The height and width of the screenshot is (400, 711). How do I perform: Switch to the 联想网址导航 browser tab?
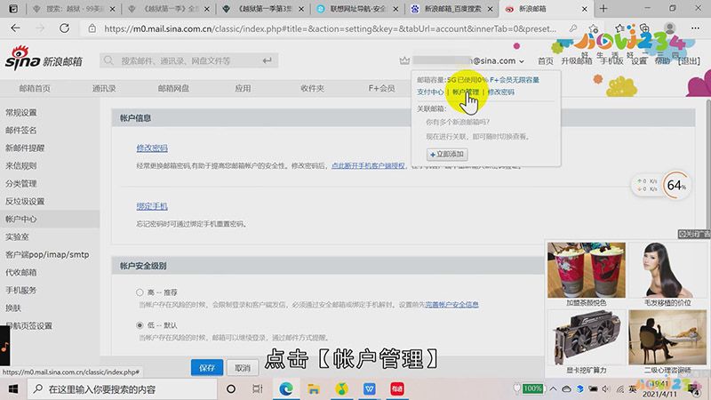pos(357,9)
